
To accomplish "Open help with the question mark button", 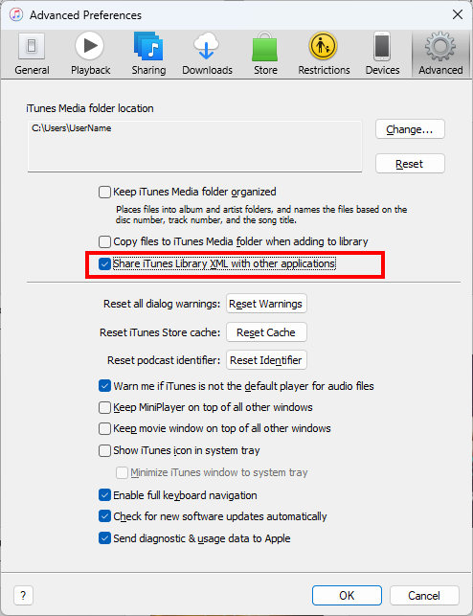I will point(23,596).
